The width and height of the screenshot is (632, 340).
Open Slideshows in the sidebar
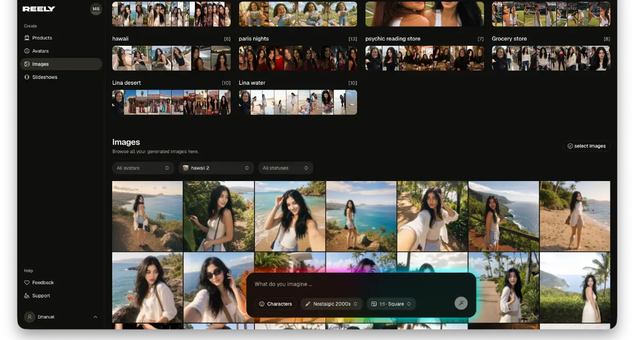[61, 77]
